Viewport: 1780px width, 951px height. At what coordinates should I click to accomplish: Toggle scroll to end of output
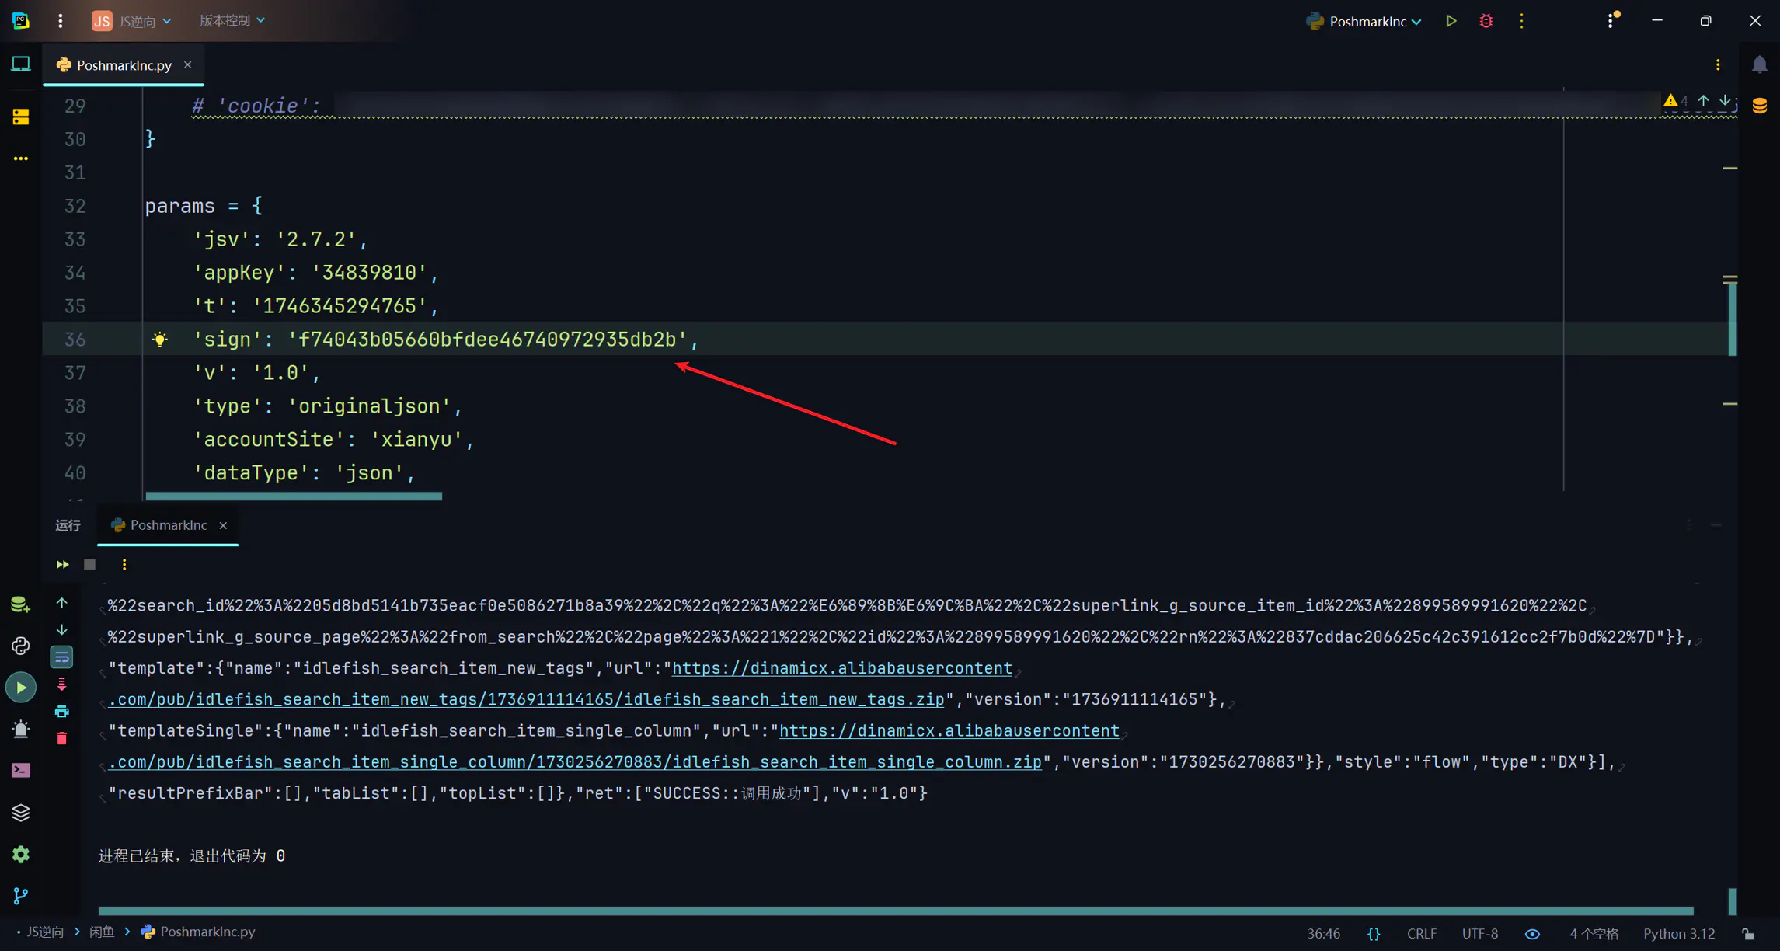62,685
